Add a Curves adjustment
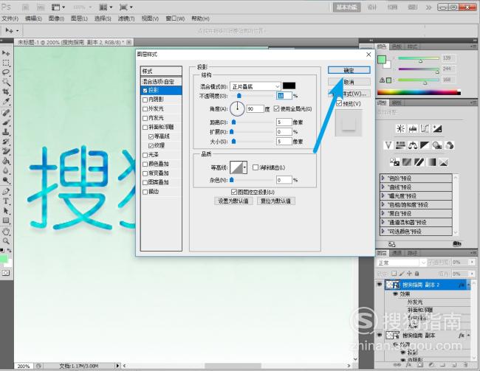480x371 pixels. pos(425,129)
